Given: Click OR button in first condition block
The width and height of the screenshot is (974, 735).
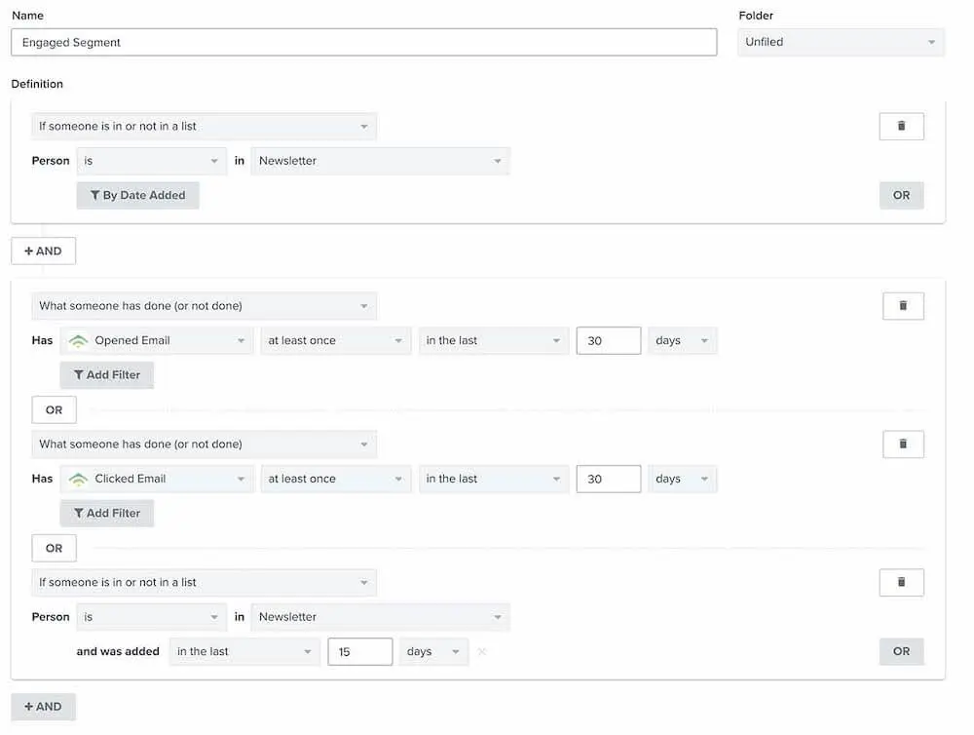Looking at the screenshot, I should coord(901,196).
